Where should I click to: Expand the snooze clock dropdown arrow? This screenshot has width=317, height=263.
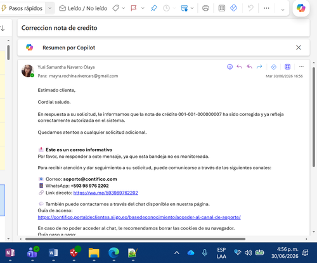(x=174, y=8)
